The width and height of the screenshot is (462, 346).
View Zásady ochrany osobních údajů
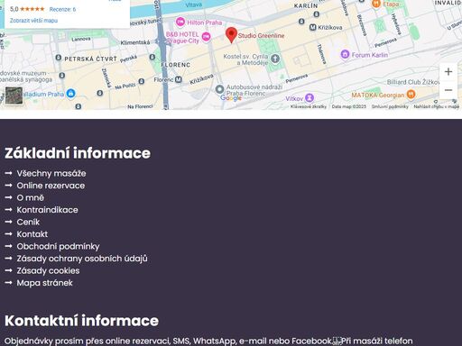[x=82, y=259]
